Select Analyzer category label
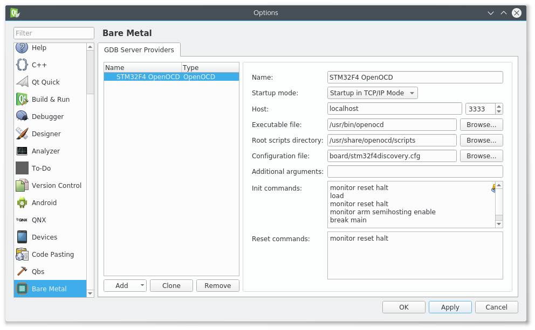Viewport: 535px width, 330px height. click(46, 151)
